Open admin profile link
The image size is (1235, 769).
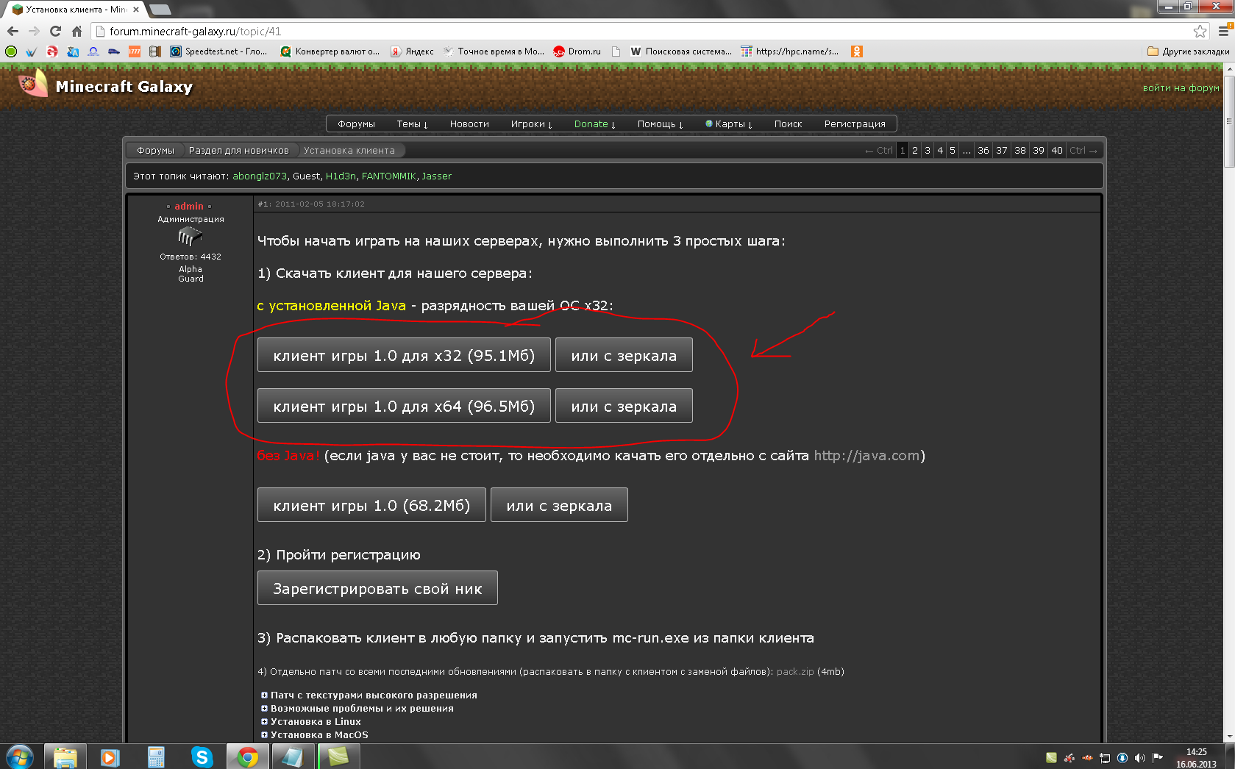[x=189, y=207]
